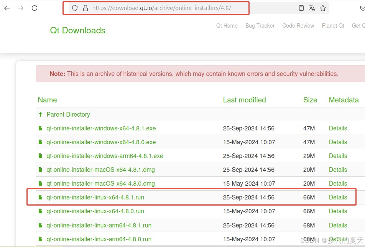Image resolution: width=365 pixels, height=247 pixels.
Task: Open Details for linux-x64-4.8.1.run
Action: click(x=338, y=198)
